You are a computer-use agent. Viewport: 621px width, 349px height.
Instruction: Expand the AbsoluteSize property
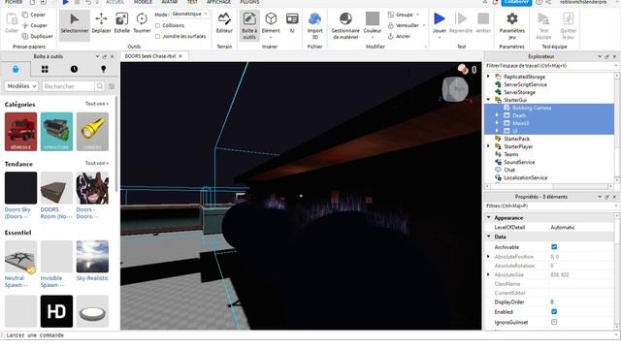[x=488, y=274]
